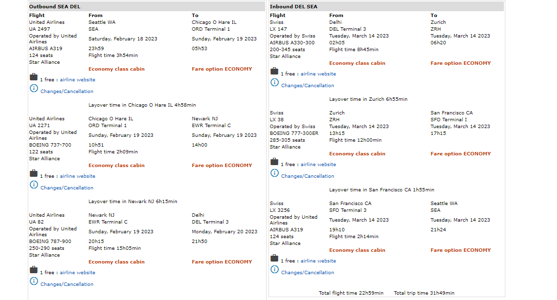Open airline website link for UA 2497
Image resolution: width=557 pixels, height=300 pixels.
77,80
